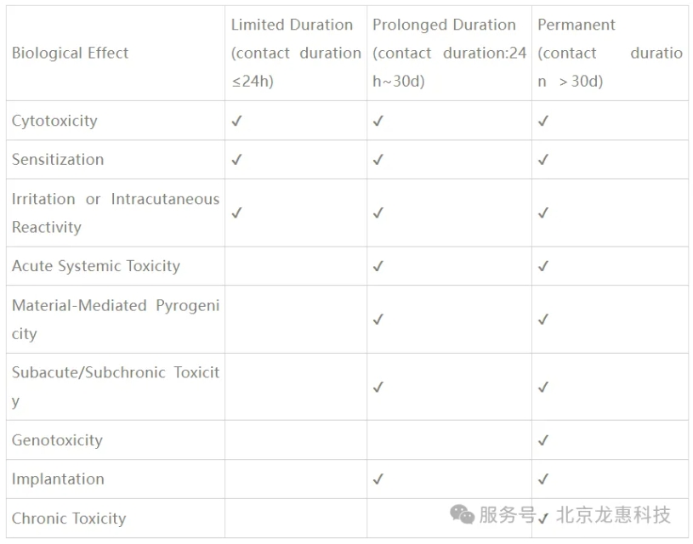Select the Biological Effect header cell
The width and height of the screenshot is (693, 544).
point(116,53)
